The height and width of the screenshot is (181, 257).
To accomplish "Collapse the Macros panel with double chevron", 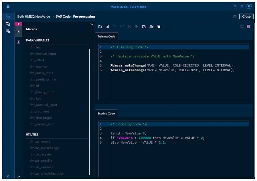I will coord(92,24).
